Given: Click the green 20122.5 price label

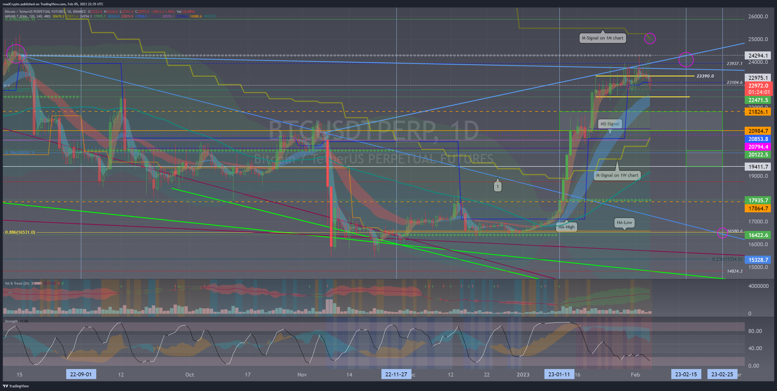Looking at the screenshot, I should pyautogui.click(x=758, y=155).
